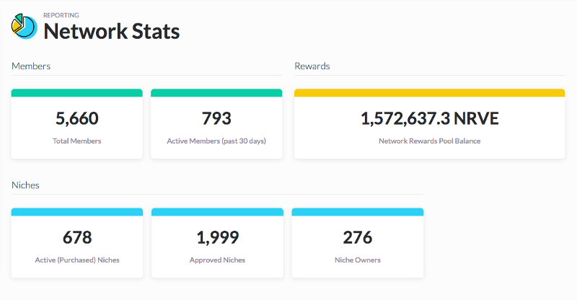
Task: Click the Approved Niches label
Action: (218, 260)
